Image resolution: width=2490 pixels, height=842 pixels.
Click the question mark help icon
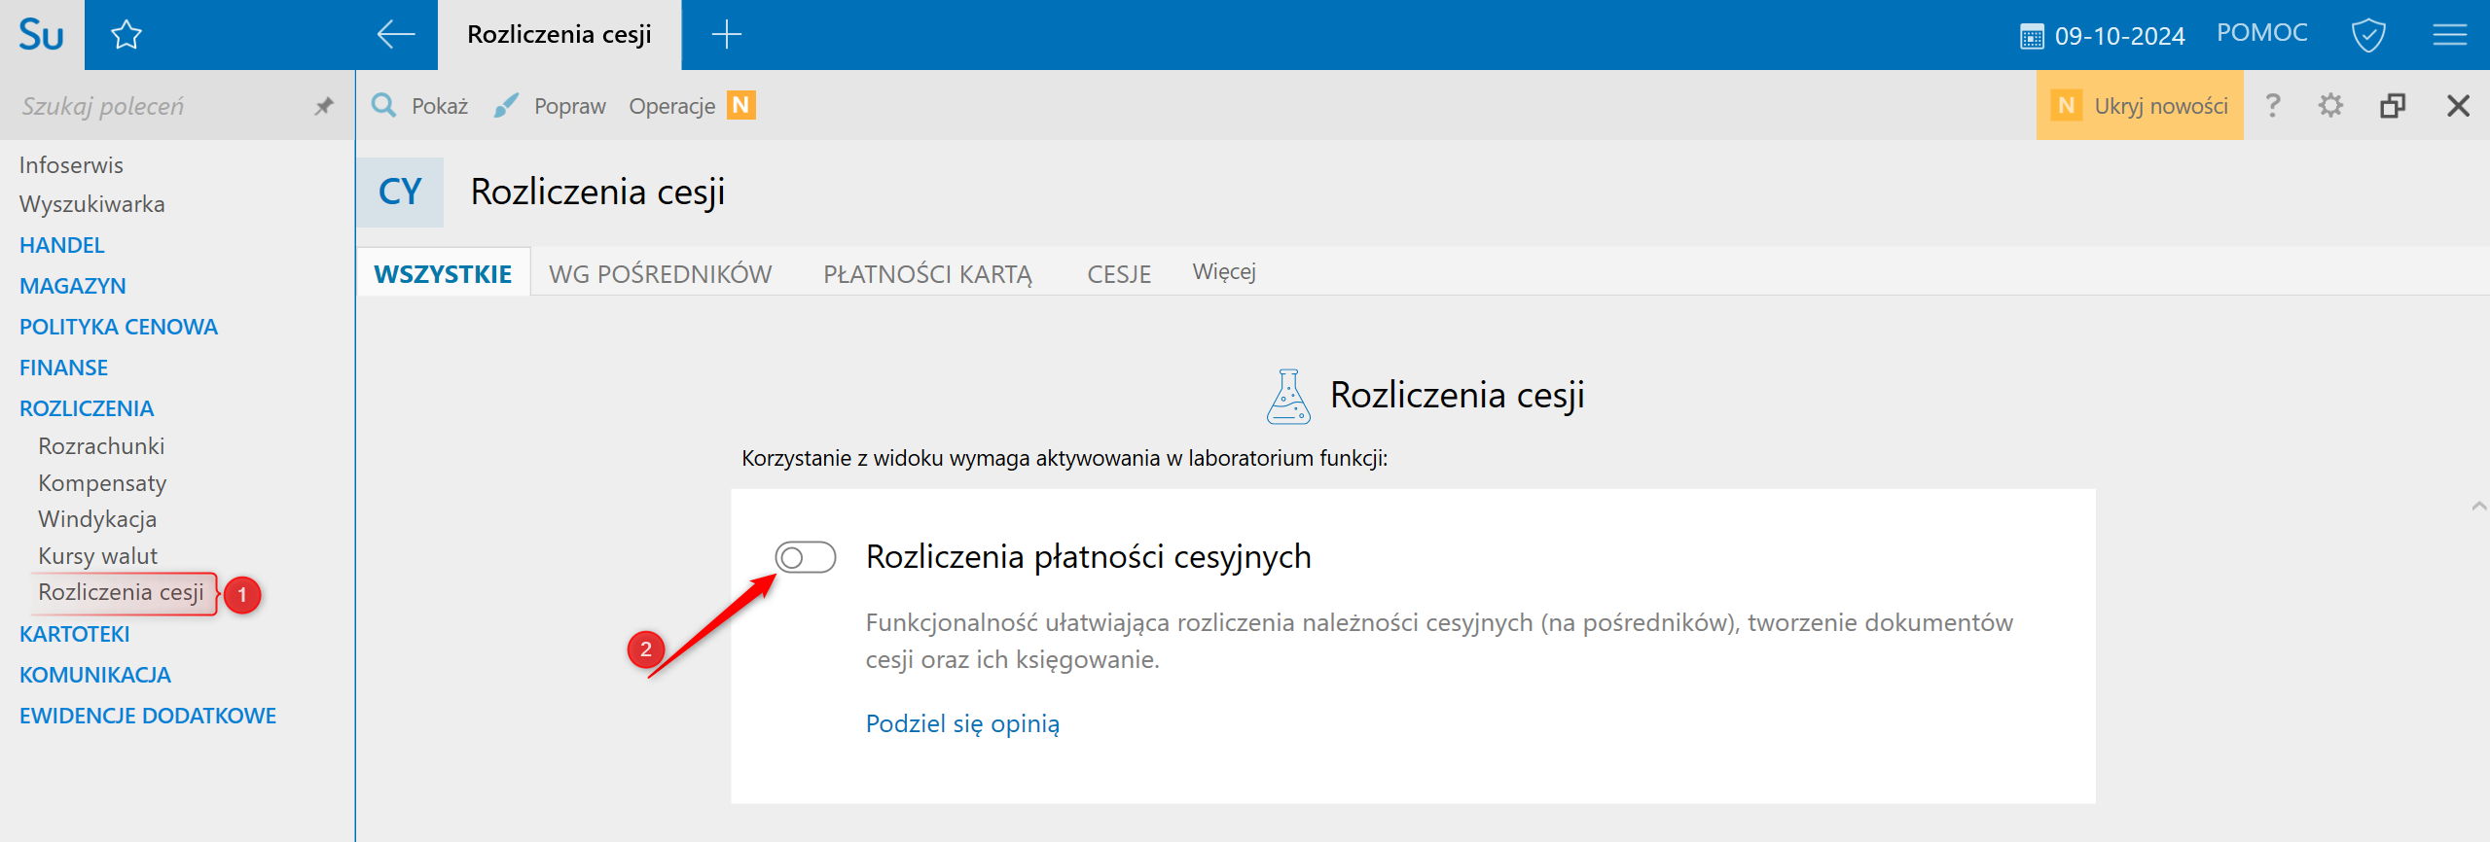coord(2272,105)
